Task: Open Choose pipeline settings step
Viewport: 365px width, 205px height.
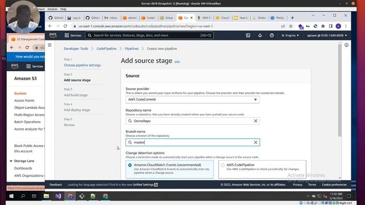Action: [x=82, y=65]
